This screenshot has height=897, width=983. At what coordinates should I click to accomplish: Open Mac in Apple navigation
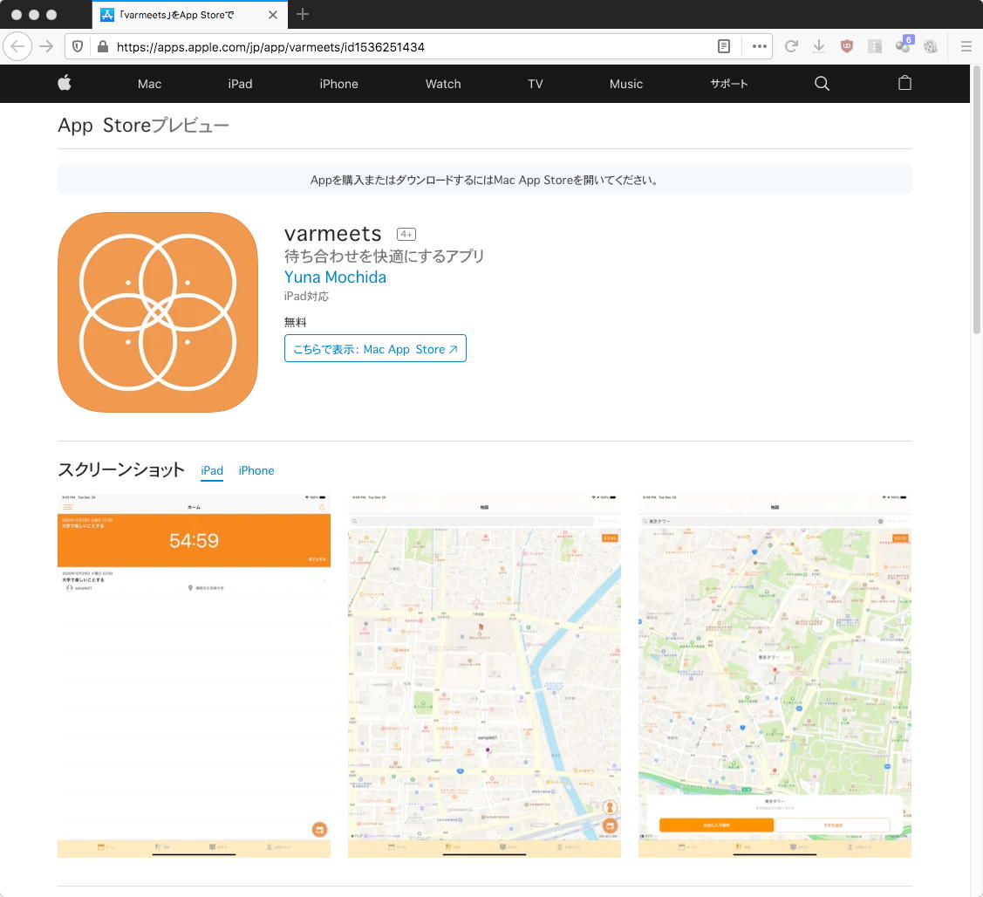click(x=149, y=84)
